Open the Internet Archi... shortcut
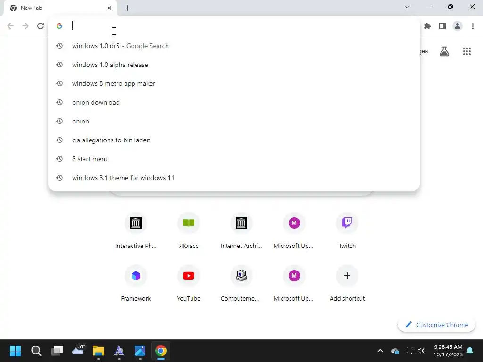The image size is (483, 362). pos(241,231)
